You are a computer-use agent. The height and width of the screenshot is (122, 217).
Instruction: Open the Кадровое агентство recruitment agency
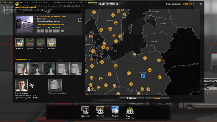(x=130, y=110)
